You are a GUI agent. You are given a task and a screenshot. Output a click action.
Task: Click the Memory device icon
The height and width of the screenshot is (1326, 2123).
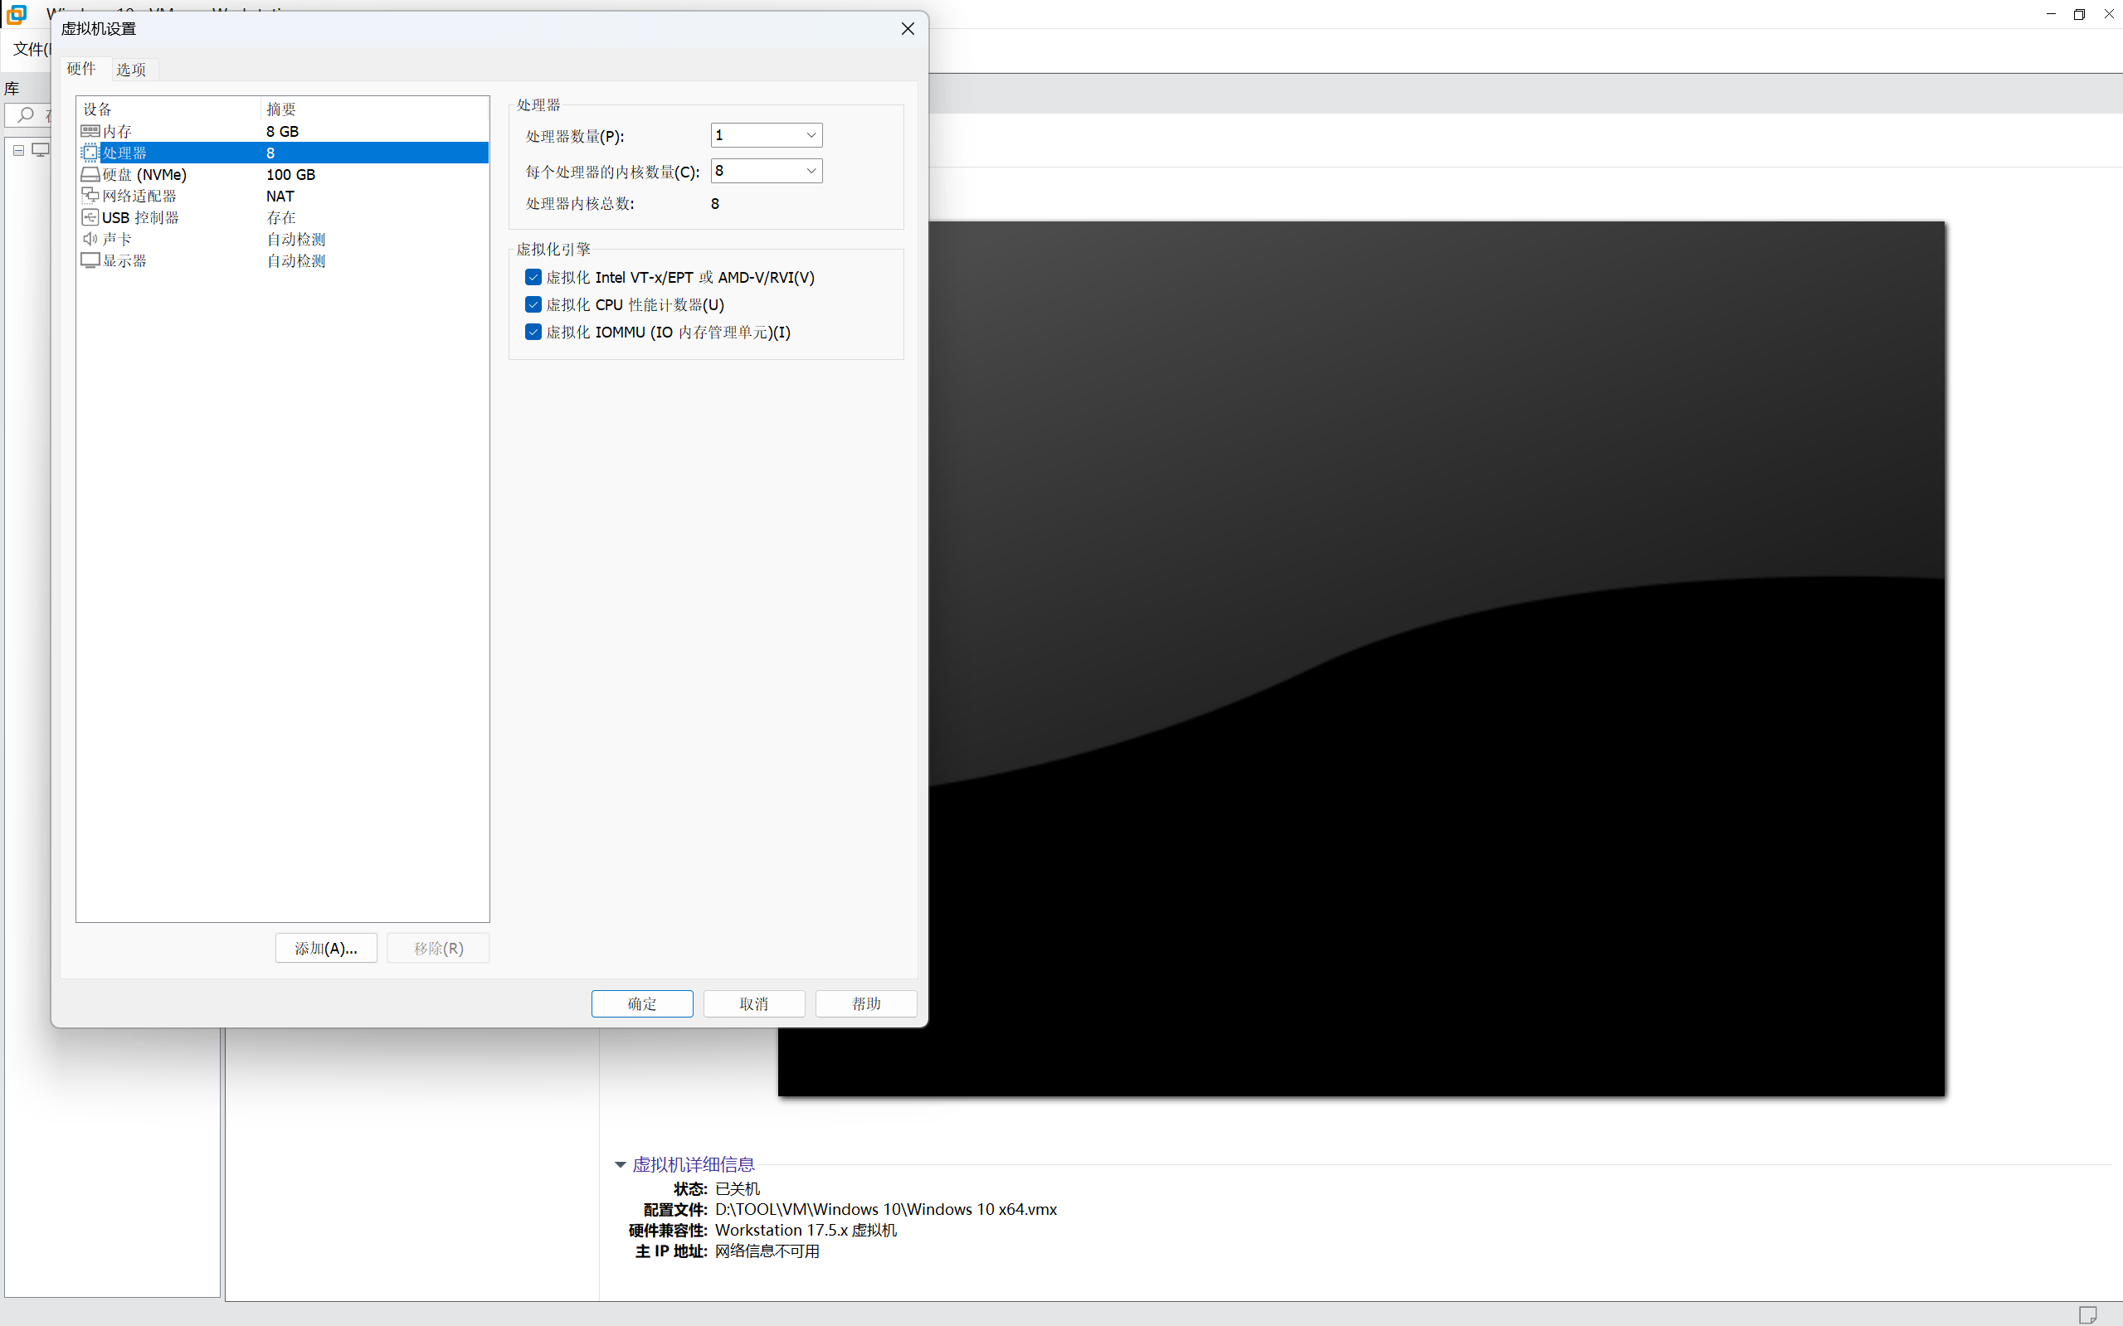pos(90,131)
